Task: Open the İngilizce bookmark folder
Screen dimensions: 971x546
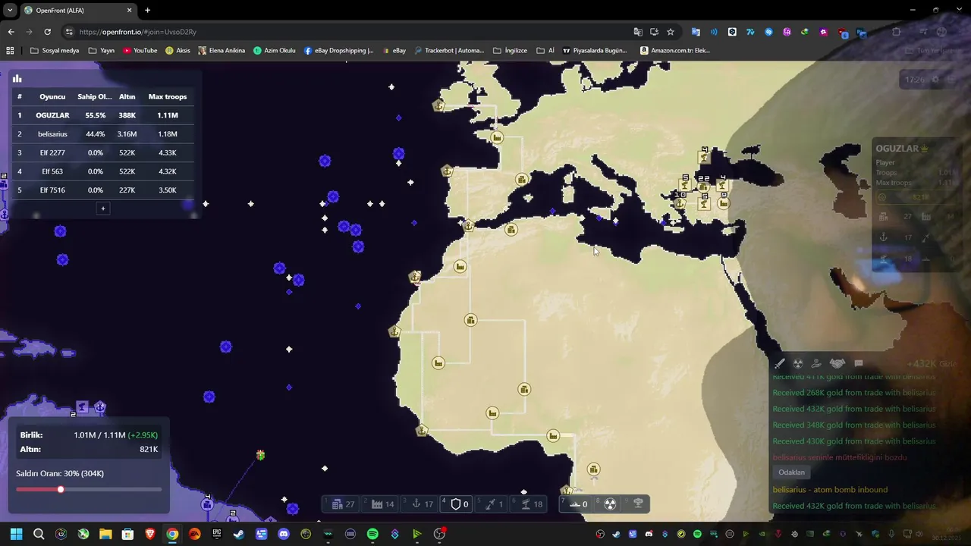Action: coord(510,51)
